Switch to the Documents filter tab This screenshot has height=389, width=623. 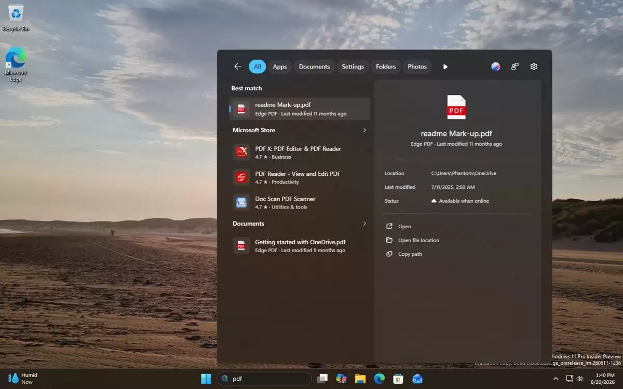(314, 66)
